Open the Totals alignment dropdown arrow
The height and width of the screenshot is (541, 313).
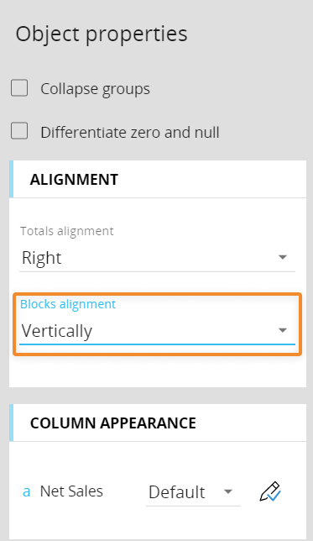(x=283, y=257)
